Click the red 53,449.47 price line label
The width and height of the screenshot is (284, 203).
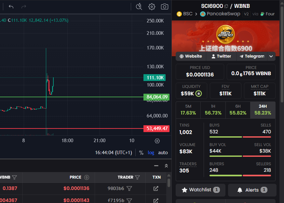point(156,129)
